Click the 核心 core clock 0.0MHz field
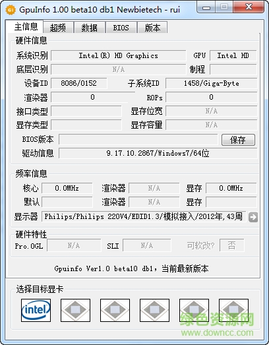Viewport: 269px width, 345px height. [x=67, y=189]
